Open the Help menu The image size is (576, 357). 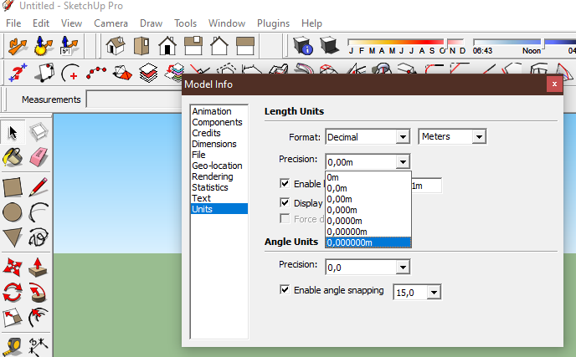(311, 23)
